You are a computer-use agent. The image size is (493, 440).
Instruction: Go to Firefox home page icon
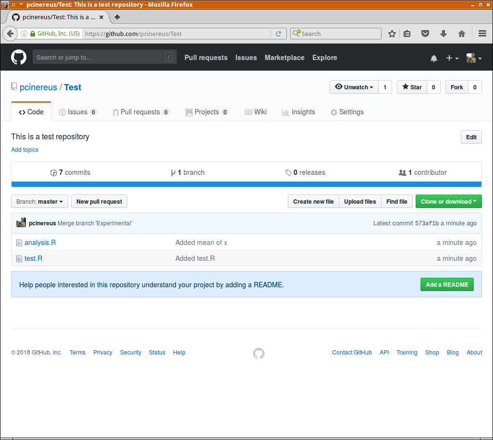coord(462,34)
